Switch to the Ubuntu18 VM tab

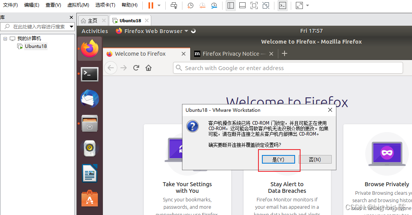click(130, 21)
